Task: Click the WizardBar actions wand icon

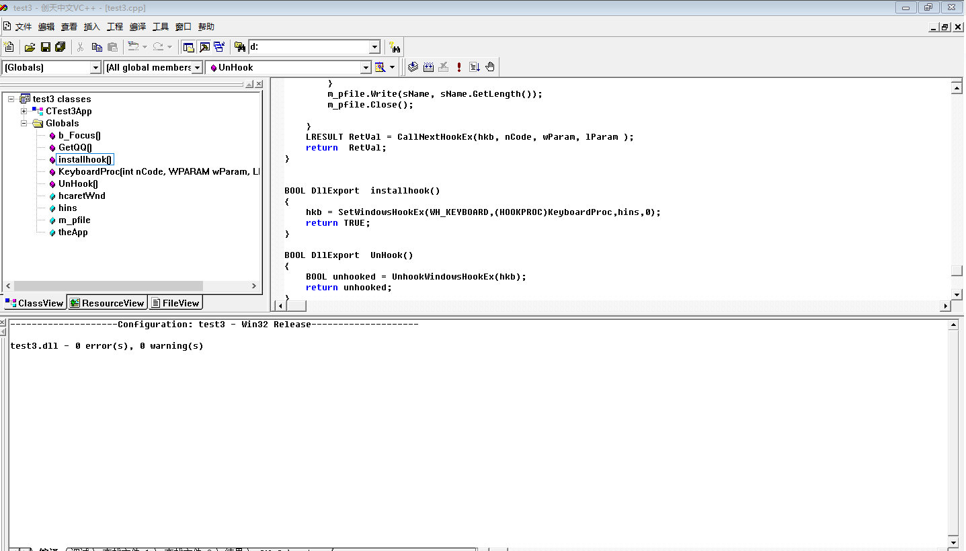Action: point(380,67)
